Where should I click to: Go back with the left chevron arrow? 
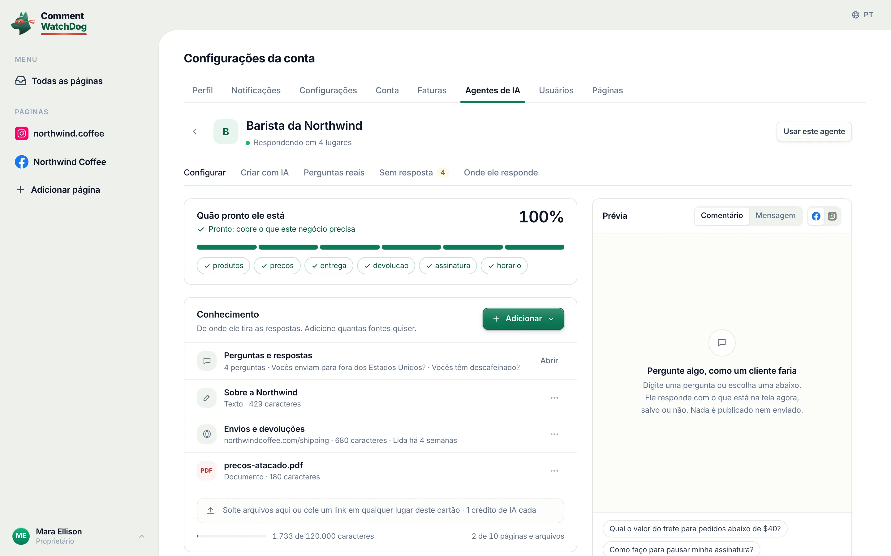195,132
